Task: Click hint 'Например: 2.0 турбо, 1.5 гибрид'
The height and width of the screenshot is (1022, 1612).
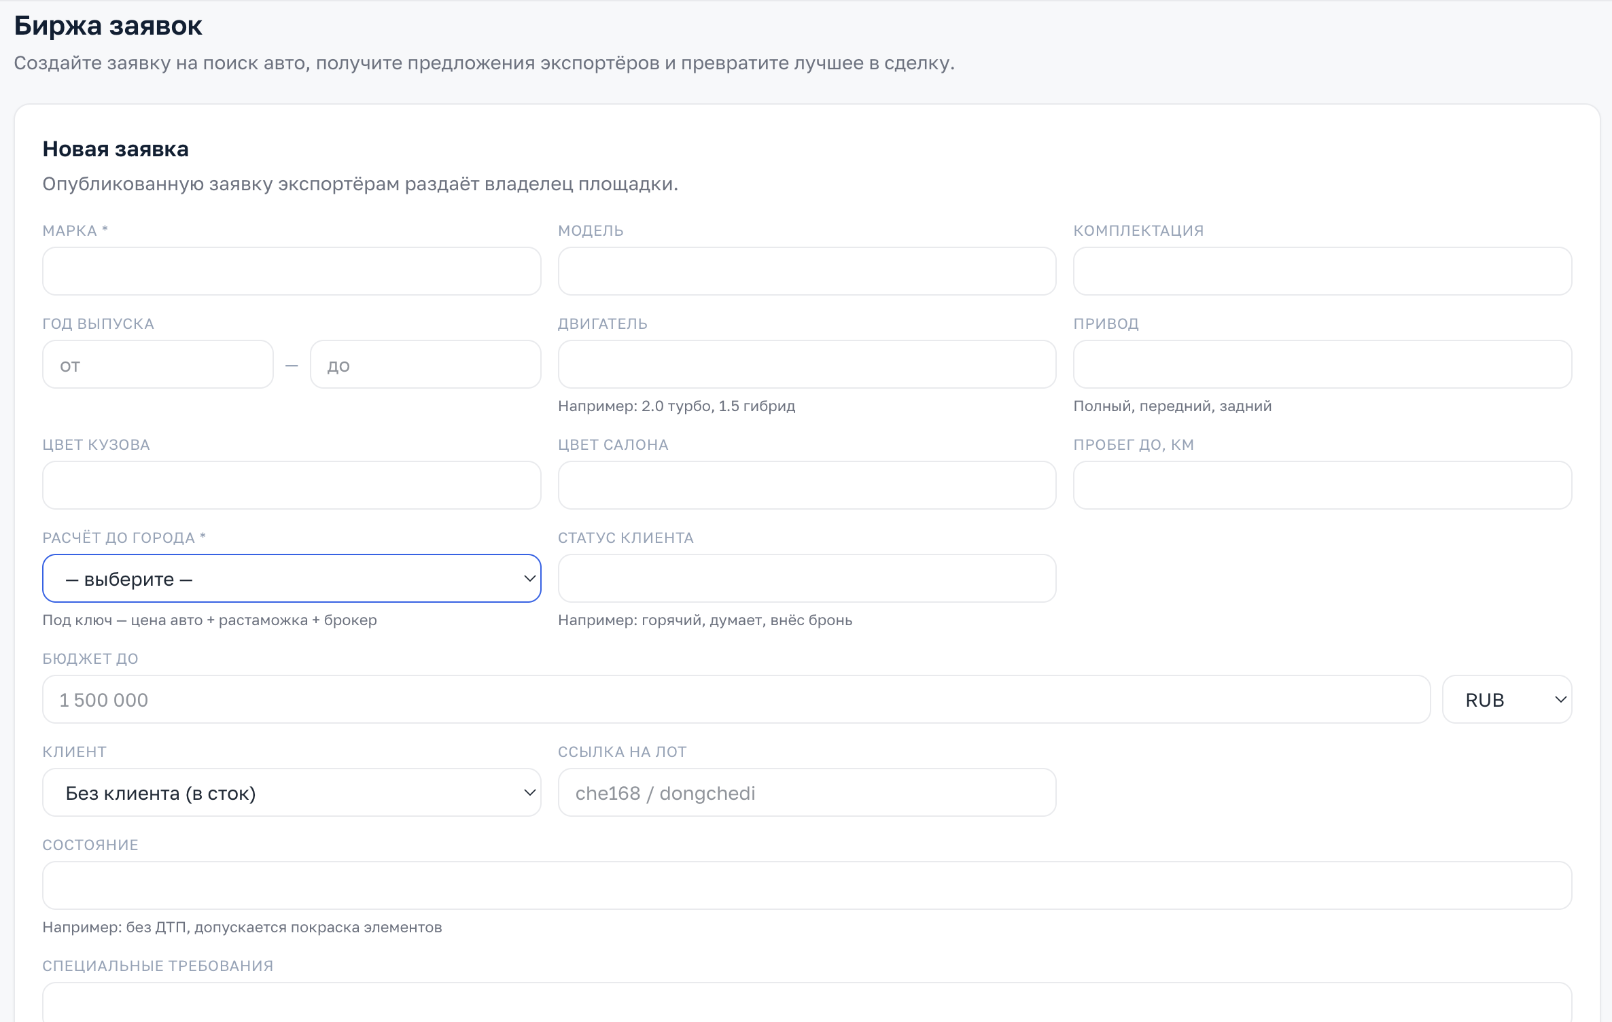Action: 676,406
